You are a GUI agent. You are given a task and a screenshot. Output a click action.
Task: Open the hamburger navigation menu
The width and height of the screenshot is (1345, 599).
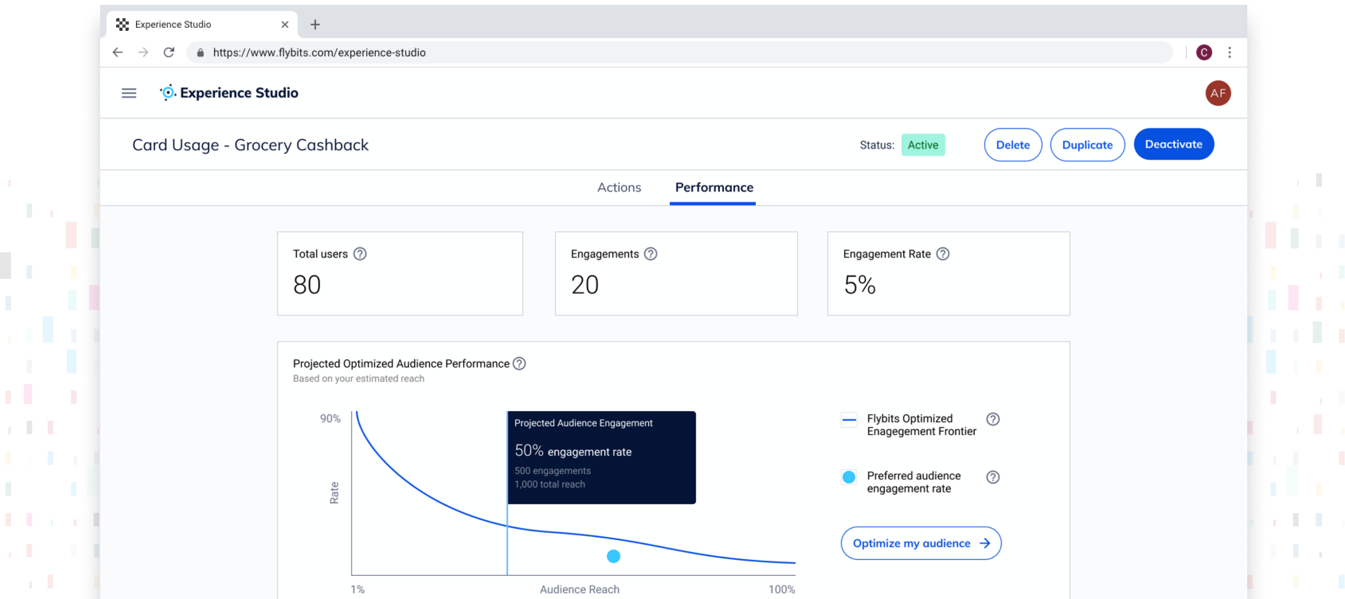(x=128, y=93)
